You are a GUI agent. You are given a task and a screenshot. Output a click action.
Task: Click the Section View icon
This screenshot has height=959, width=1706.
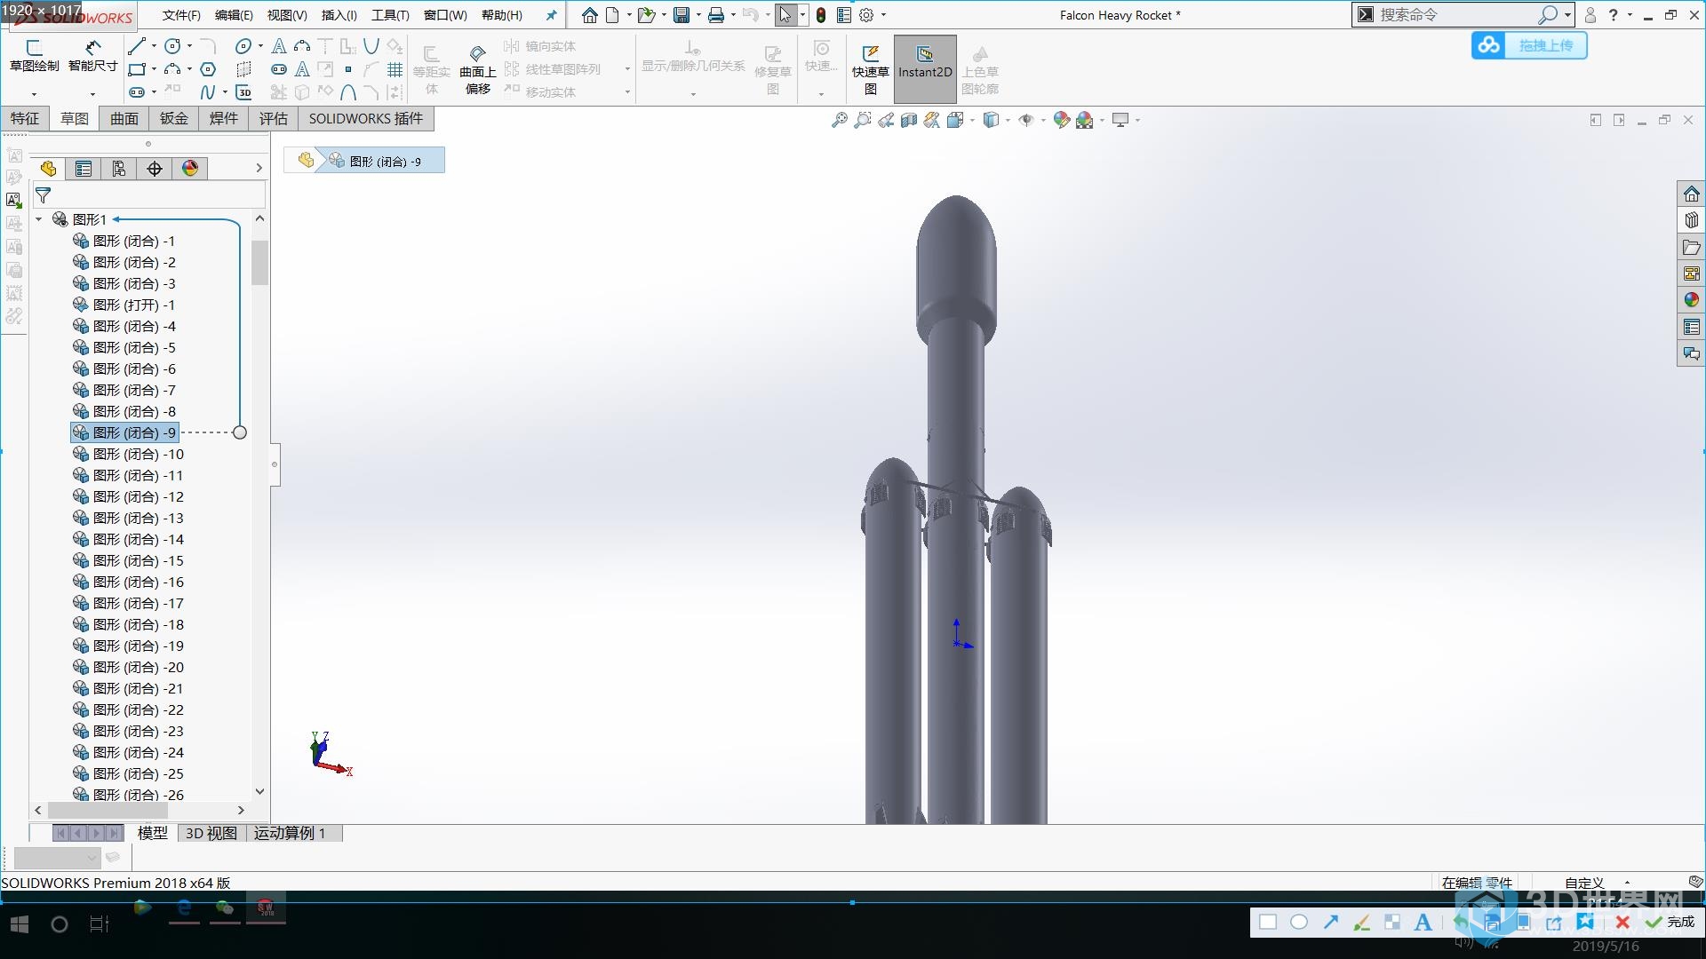908,120
